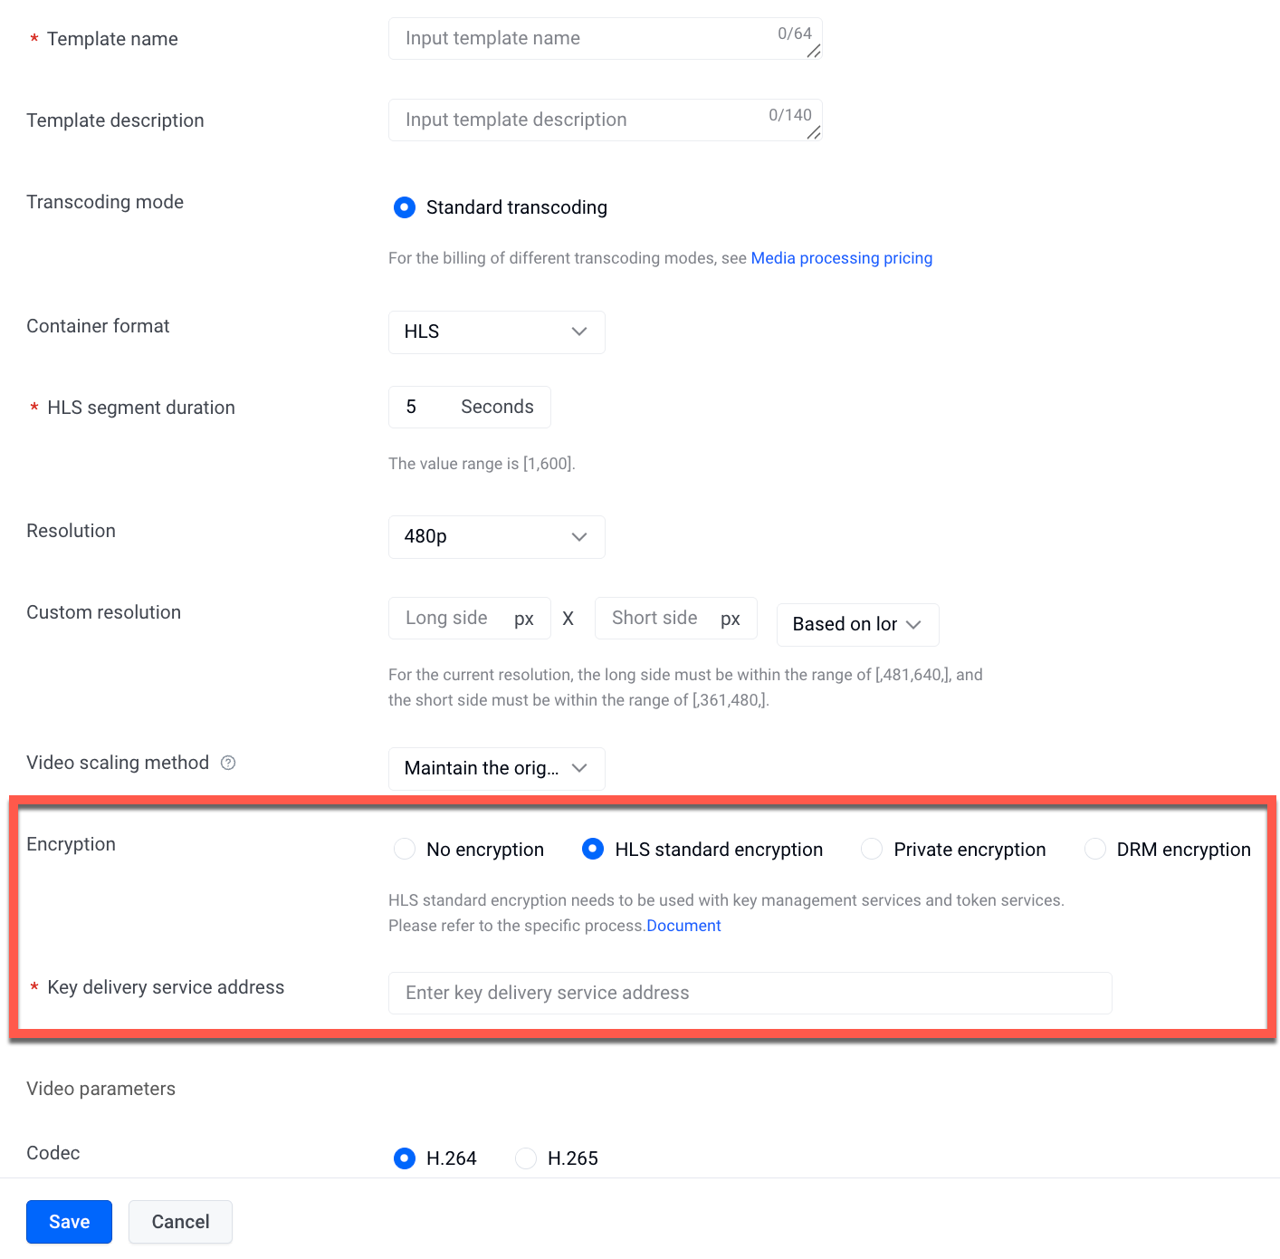Viewport: 1280px width, 1259px height.
Task: Open the Video scaling method dropdown
Action: (x=497, y=769)
